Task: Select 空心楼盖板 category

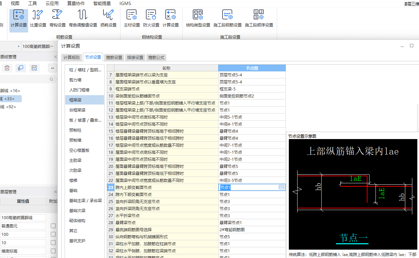Action: coord(85,150)
